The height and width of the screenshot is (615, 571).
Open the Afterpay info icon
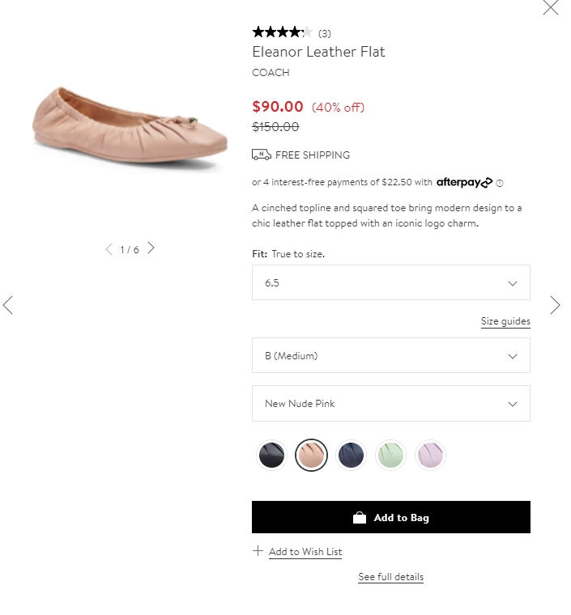click(x=499, y=183)
